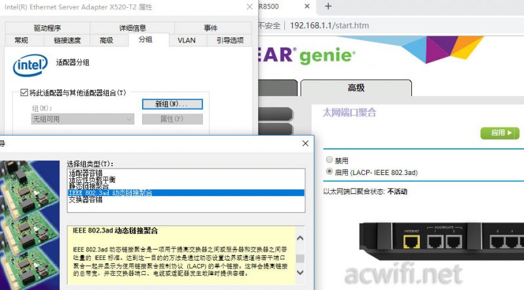Close the Intel adapter properties window
This screenshot has width=524, height=290.
248,7
